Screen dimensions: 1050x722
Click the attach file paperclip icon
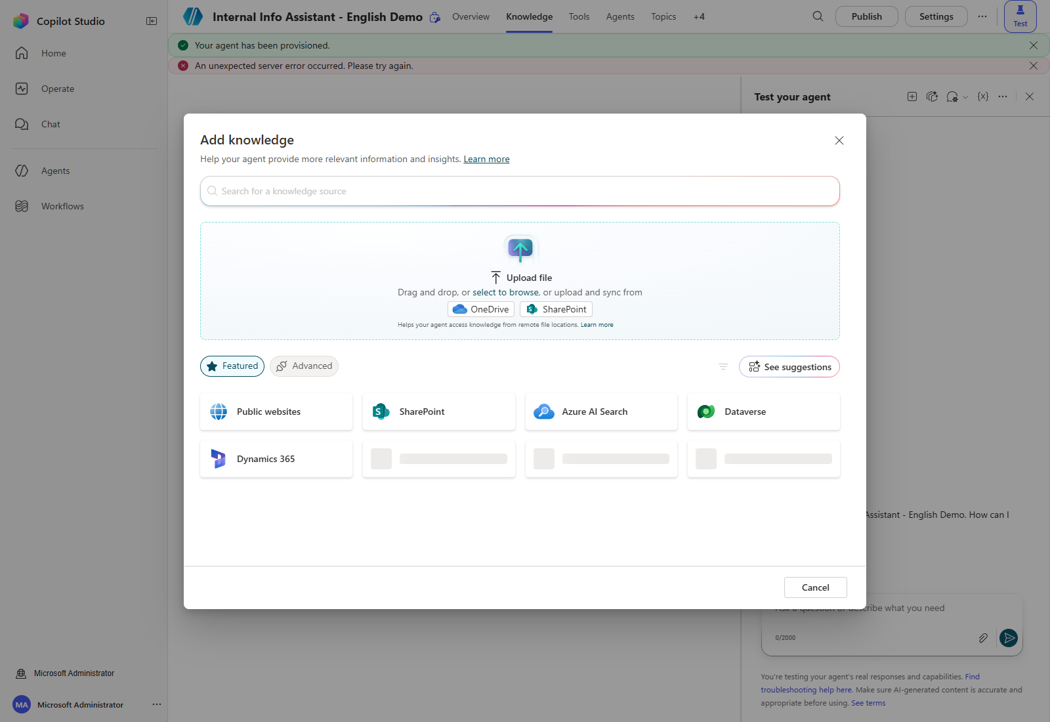pyautogui.click(x=983, y=638)
